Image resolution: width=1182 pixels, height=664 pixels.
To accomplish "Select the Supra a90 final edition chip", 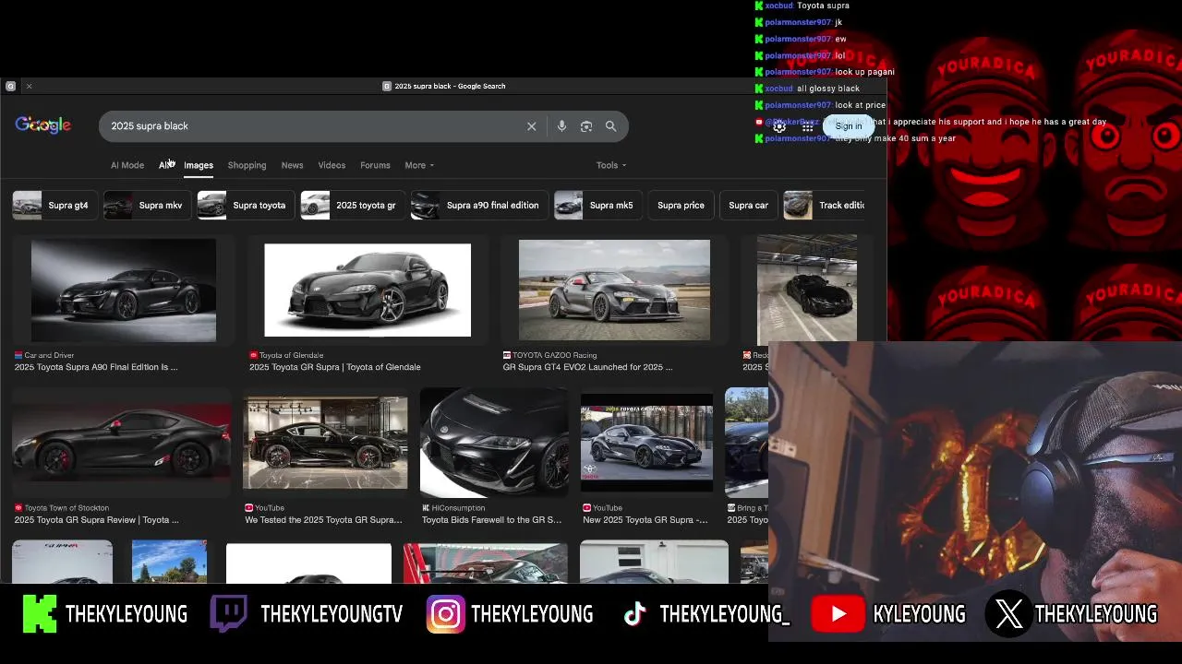I will click(x=478, y=205).
